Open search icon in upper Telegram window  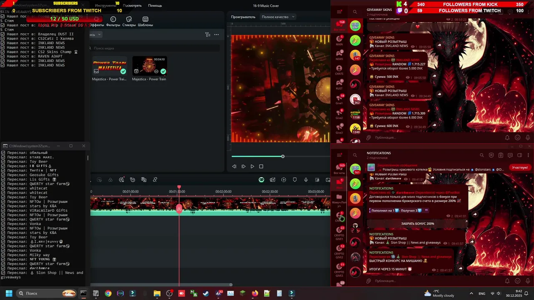[x=355, y=12]
